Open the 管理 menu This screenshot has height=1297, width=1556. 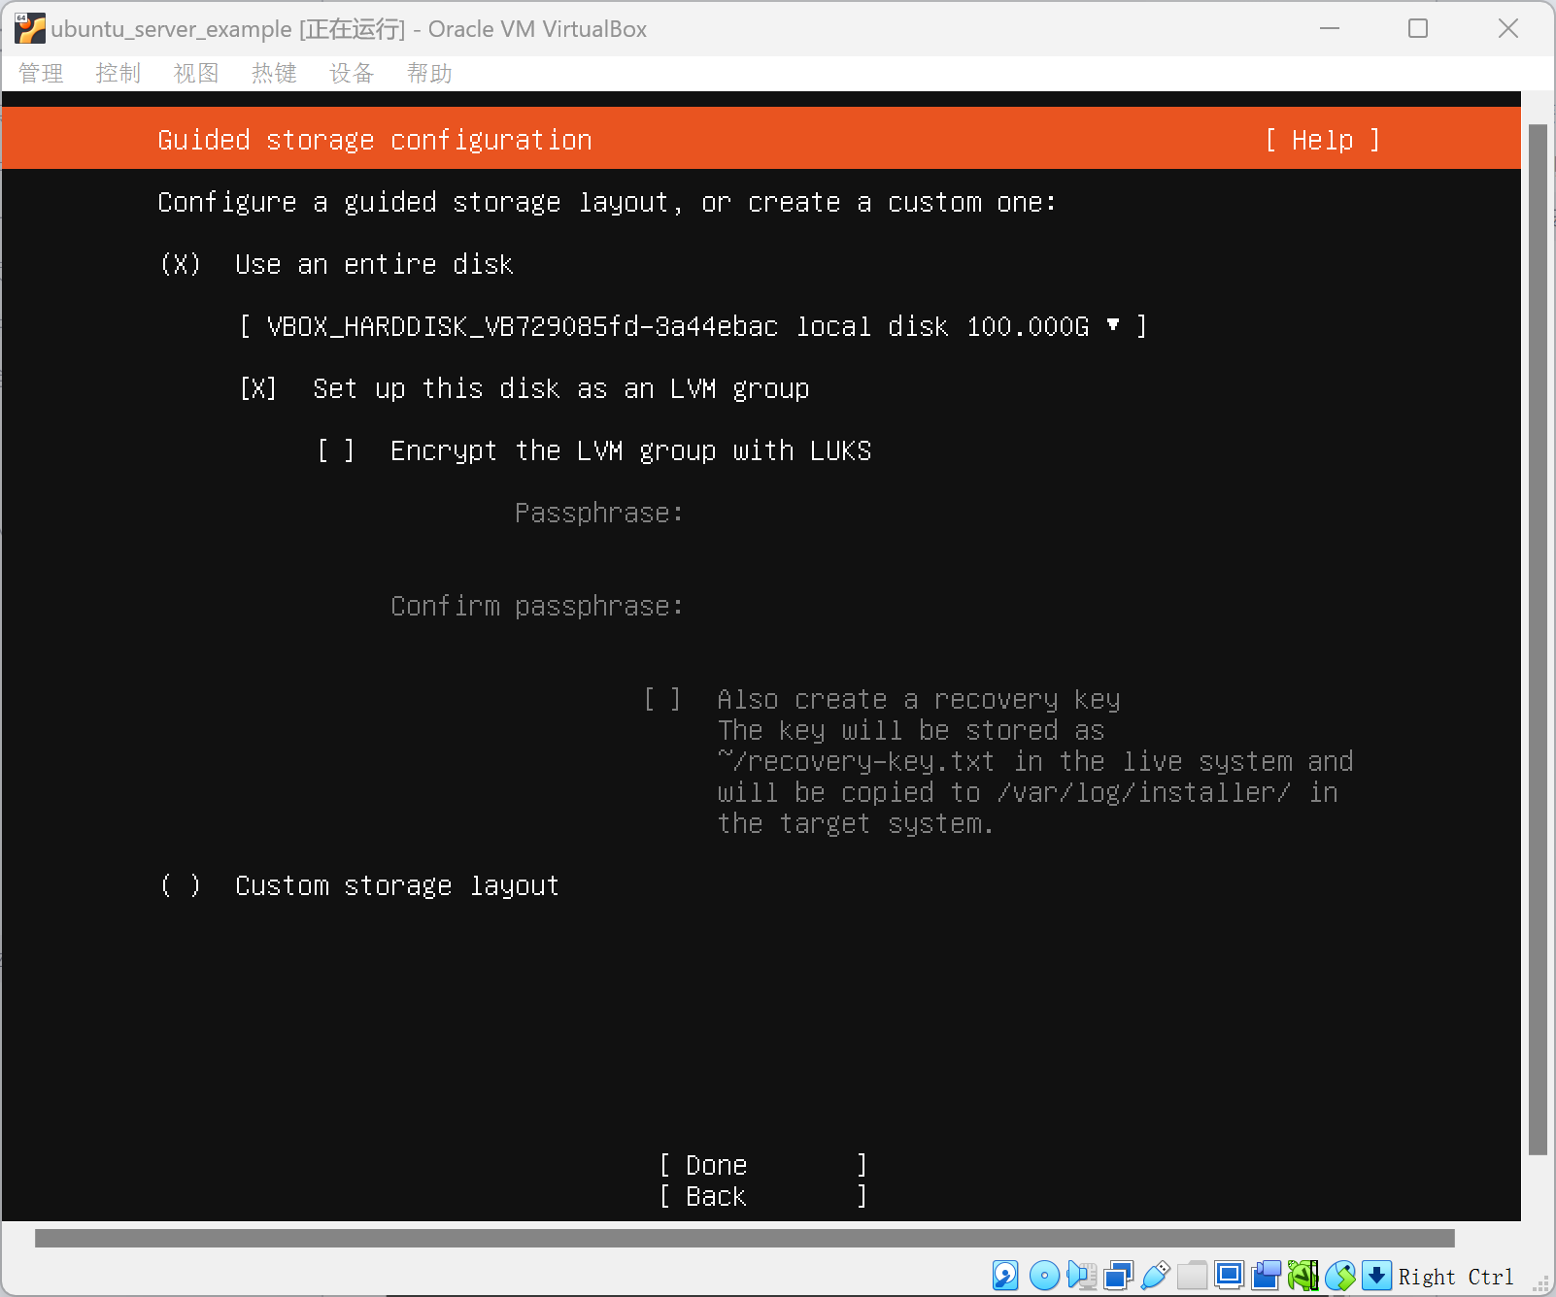(x=41, y=74)
